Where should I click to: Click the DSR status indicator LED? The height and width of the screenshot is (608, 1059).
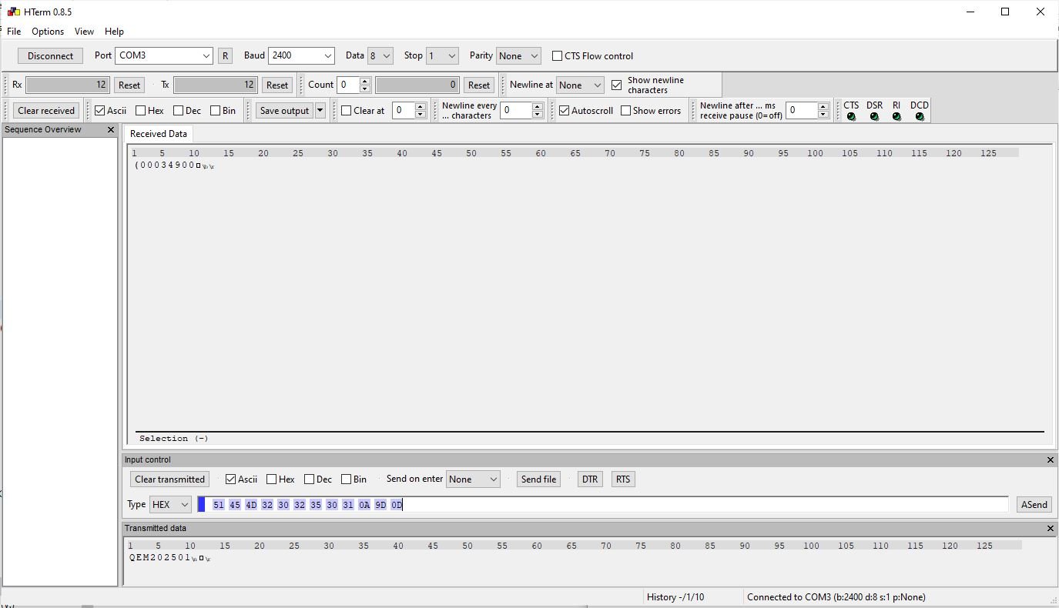pyautogui.click(x=874, y=117)
